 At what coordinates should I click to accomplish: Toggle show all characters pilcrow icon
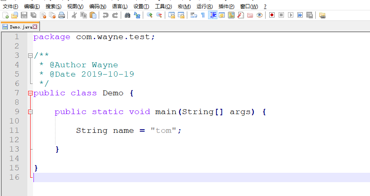coord(203,15)
